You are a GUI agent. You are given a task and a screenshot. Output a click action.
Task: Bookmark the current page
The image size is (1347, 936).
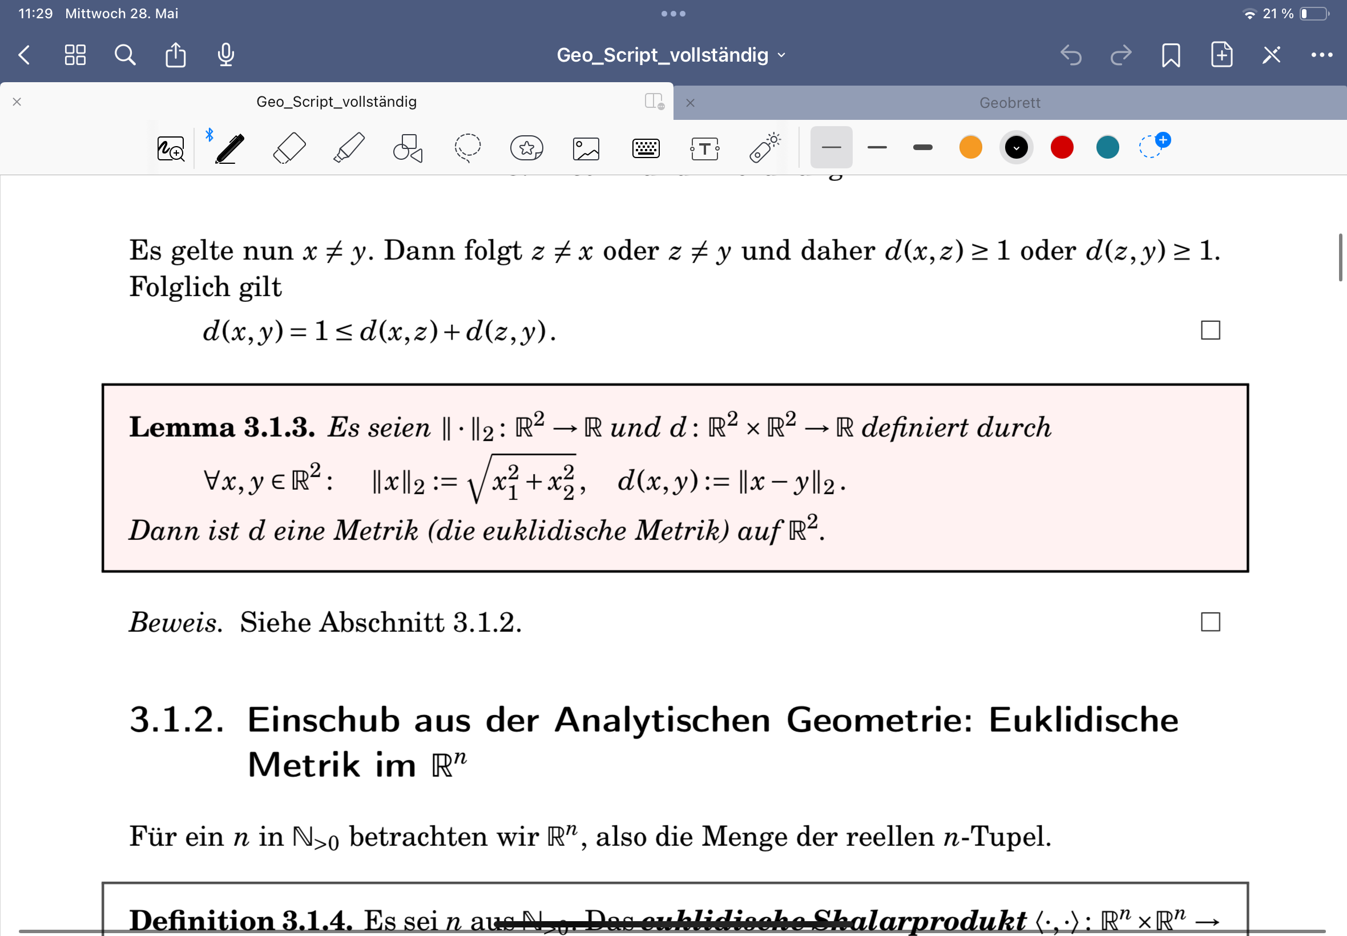click(1171, 55)
